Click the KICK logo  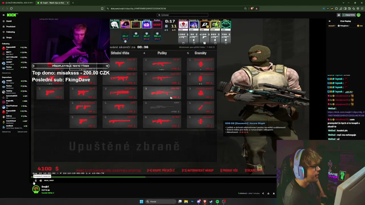12,15
